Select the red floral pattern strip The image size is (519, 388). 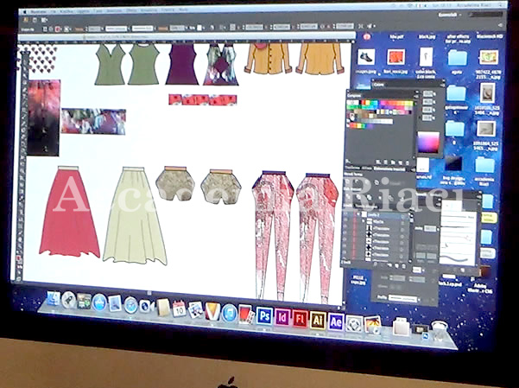click(x=203, y=99)
